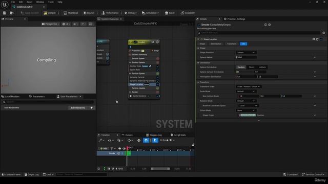Click Smoke emitter settings circle icon
This screenshot has height=184, width=328.
click(x=157, y=42)
